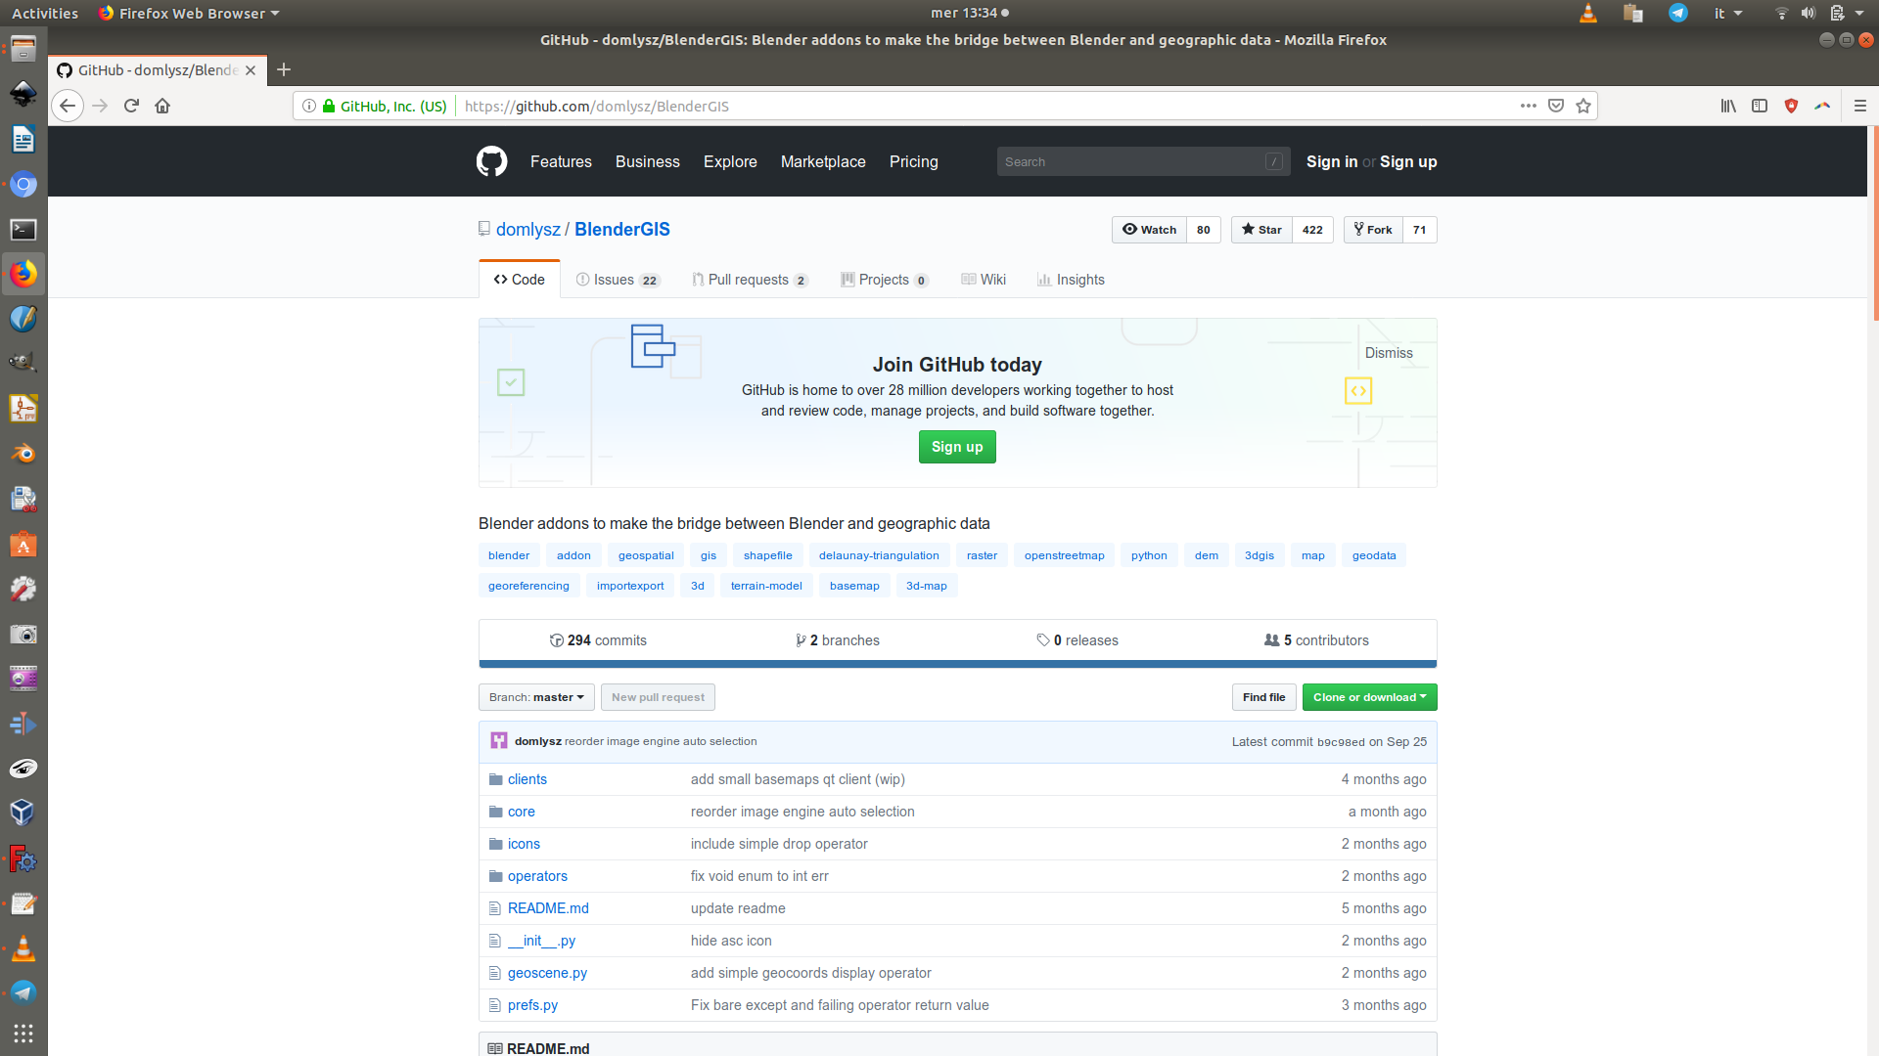Select the Code tab
This screenshot has height=1056, width=1879.
[x=520, y=280]
